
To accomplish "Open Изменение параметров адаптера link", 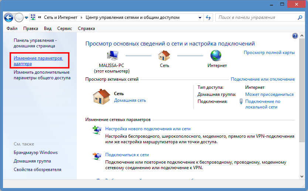I will [x=38, y=61].
